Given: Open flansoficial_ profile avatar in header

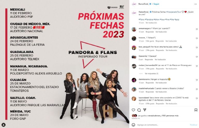Looking at the screenshot, I should click(134, 4).
